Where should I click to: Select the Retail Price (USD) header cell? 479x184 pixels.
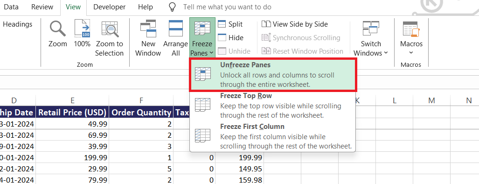[72, 113]
